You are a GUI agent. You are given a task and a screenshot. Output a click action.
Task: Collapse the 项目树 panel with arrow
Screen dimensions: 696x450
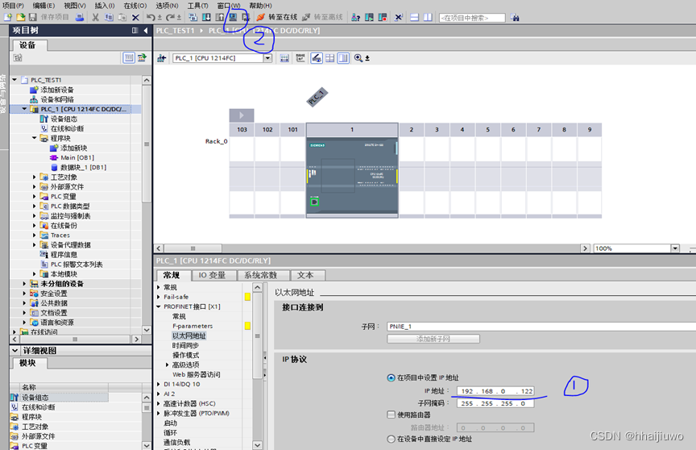(x=146, y=30)
